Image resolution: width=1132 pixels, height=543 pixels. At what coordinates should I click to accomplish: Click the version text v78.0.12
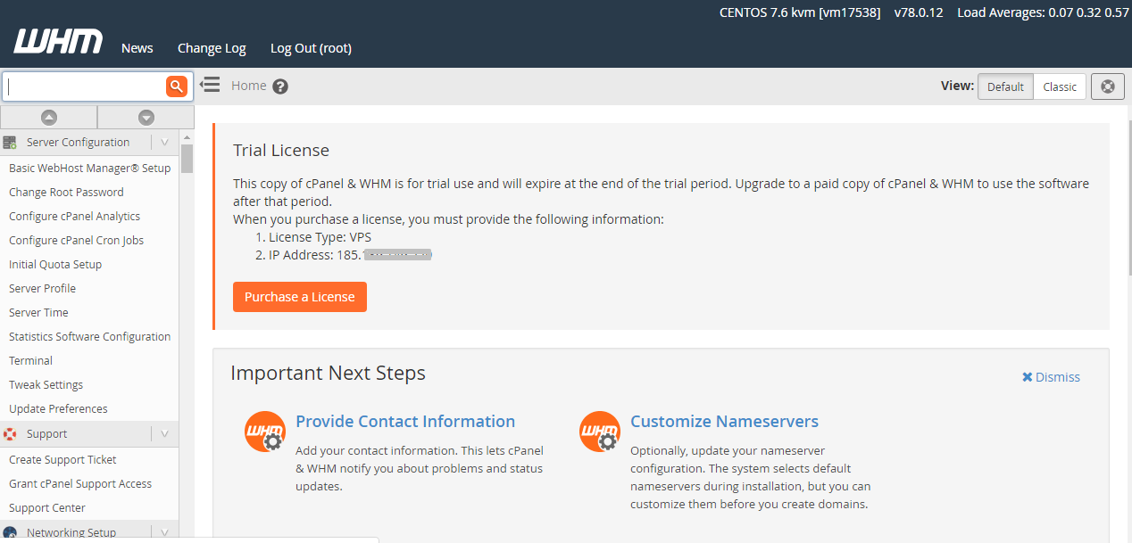[x=919, y=12]
